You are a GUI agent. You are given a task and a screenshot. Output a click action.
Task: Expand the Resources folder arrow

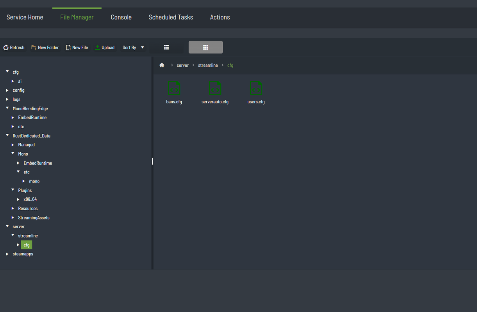tap(13, 208)
